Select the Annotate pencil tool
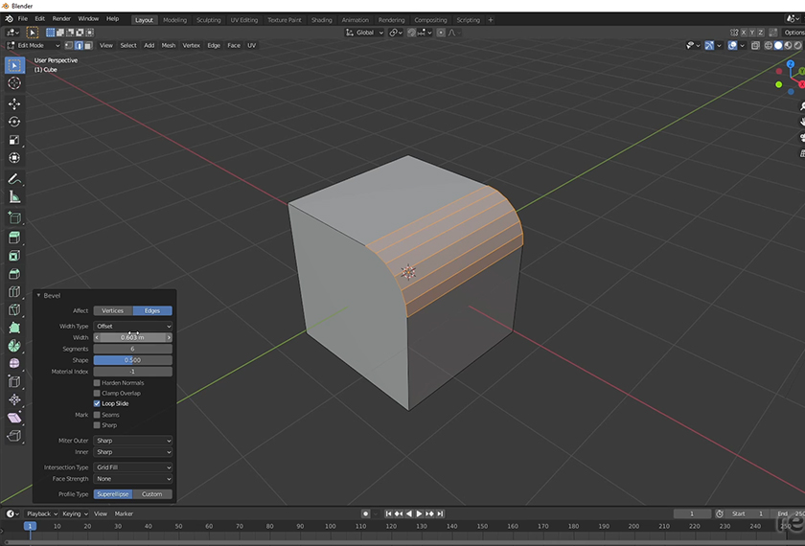 14,178
